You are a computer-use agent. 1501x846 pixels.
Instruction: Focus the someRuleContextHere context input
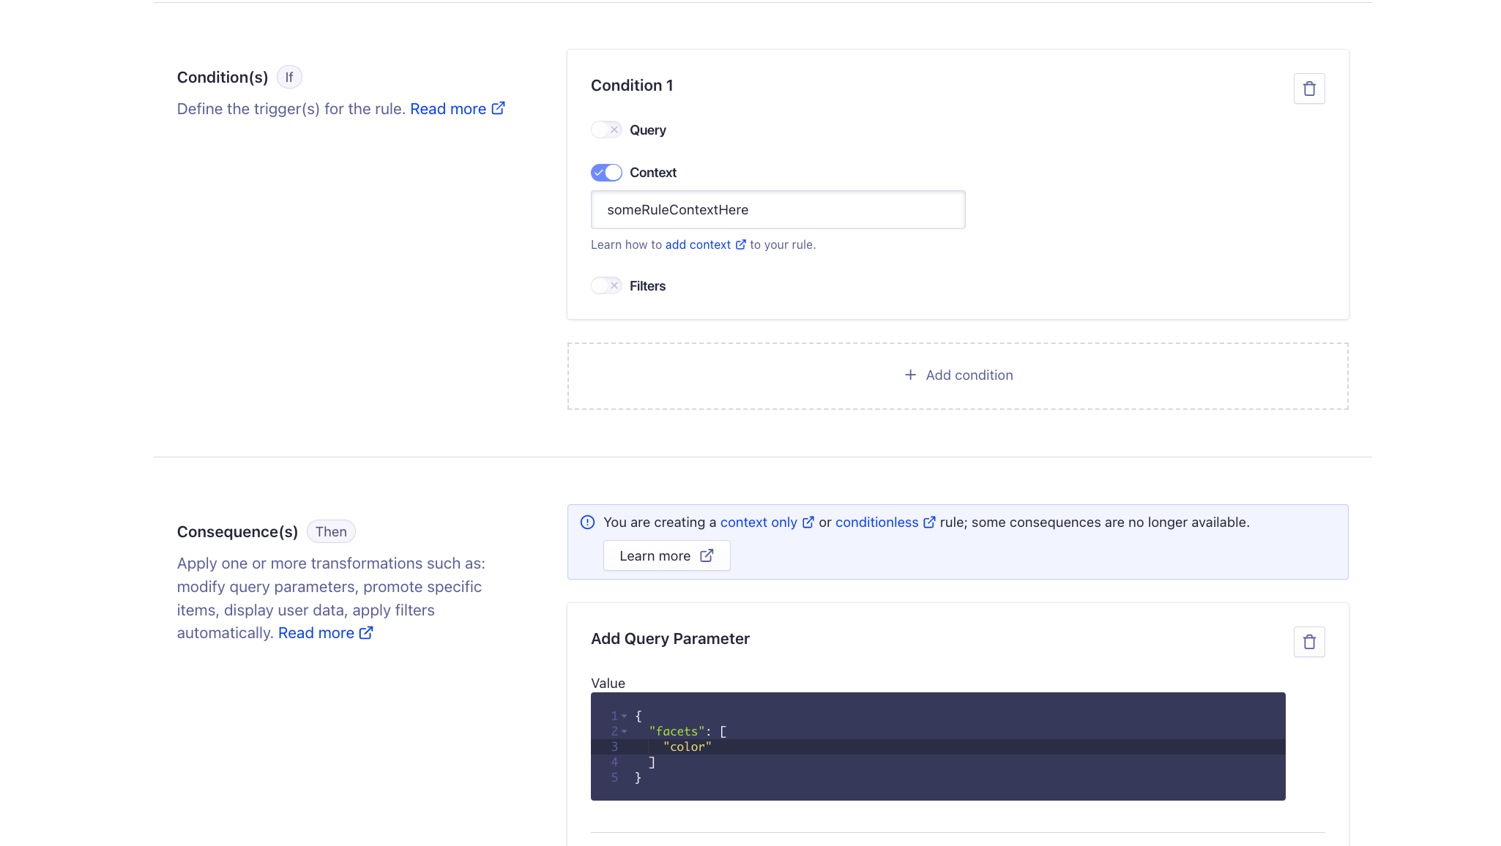pos(778,210)
